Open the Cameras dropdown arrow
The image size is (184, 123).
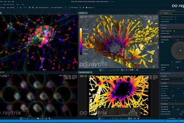point(94,8)
